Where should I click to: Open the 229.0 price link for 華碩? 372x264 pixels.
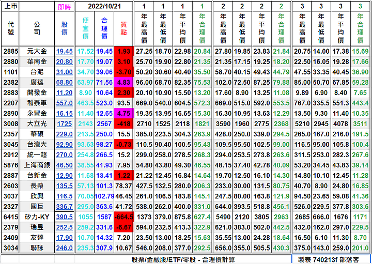(64, 134)
